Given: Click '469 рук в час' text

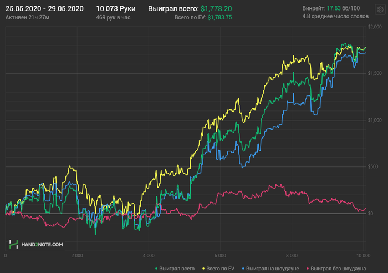Looking at the screenshot, I should click(x=113, y=17).
